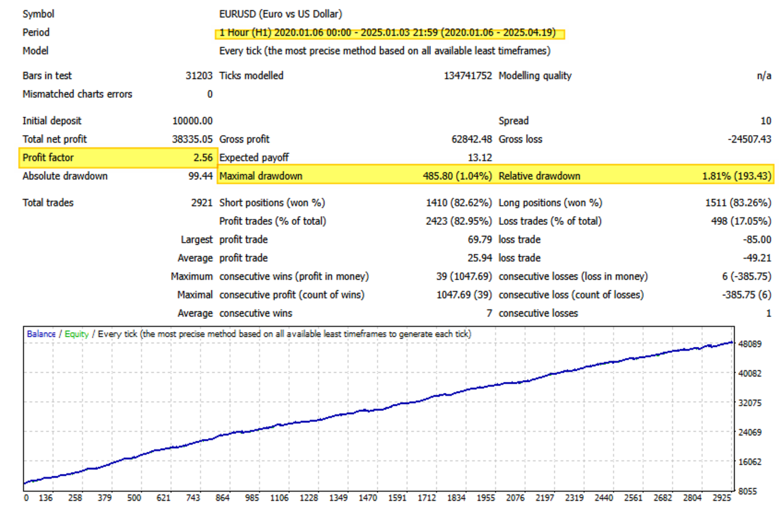Viewport: 780px width, 511px height.
Task: Click the 1470 mark on chart x-axis
Action: [368, 498]
